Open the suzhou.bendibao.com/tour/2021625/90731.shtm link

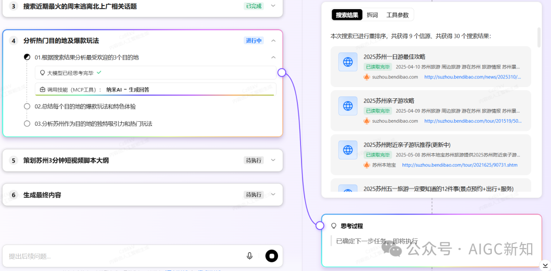(460, 165)
